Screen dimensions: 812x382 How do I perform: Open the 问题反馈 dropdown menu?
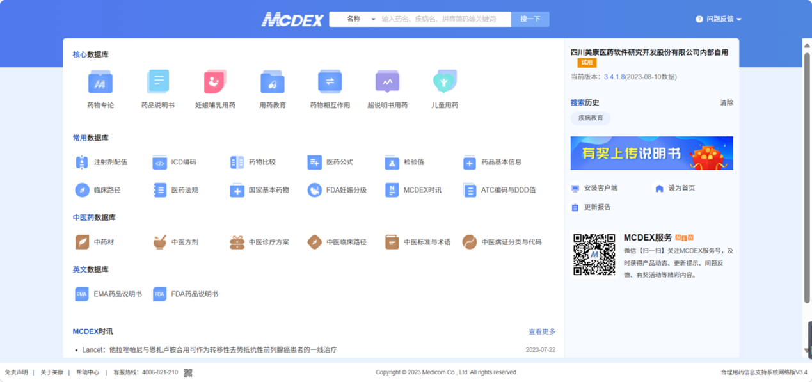719,19
